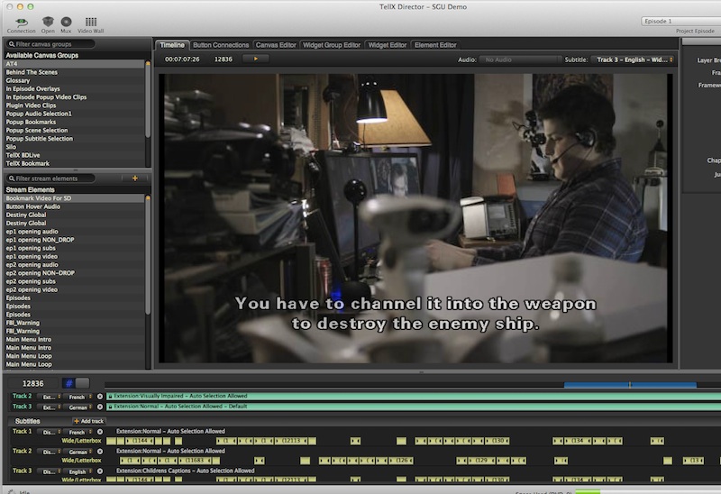Click the plus icon beside stream elements filter
The height and width of the screenshot is (494, 721).
tap(135, 178)
